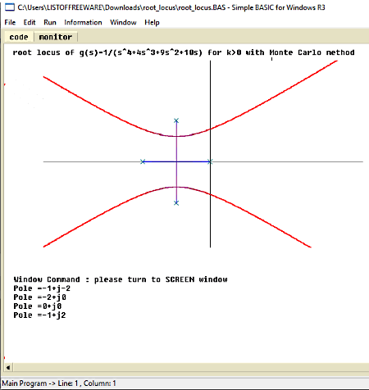369x390 pixels.
Task: Click the upper pole marker on the plot
Action: pos(176,120)
